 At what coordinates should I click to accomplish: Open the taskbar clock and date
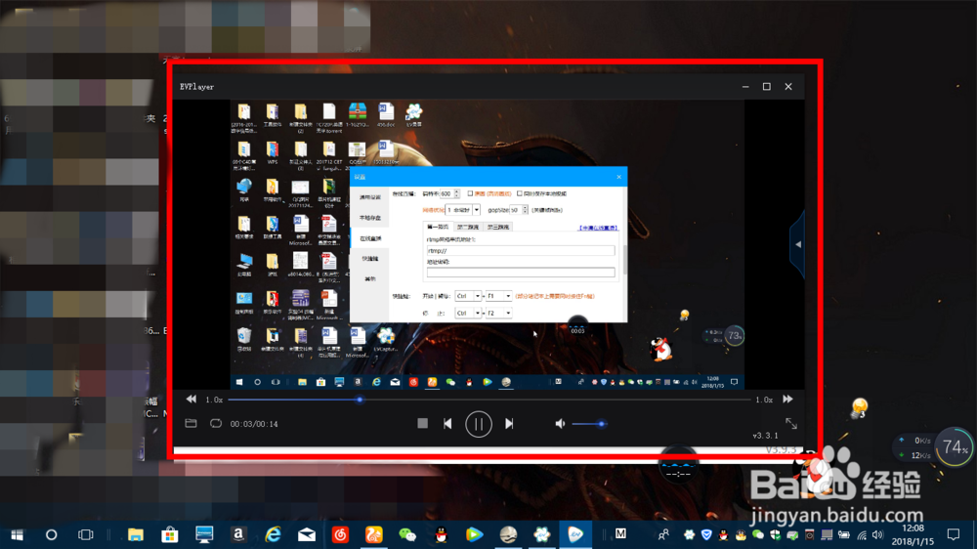click(x=913, y=534)
